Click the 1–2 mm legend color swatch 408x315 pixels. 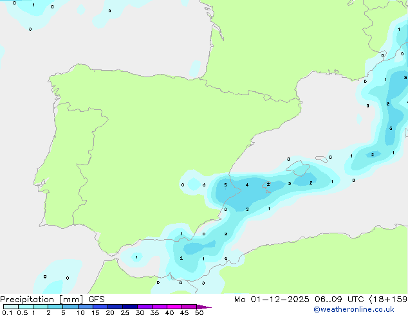coord(41,307)
